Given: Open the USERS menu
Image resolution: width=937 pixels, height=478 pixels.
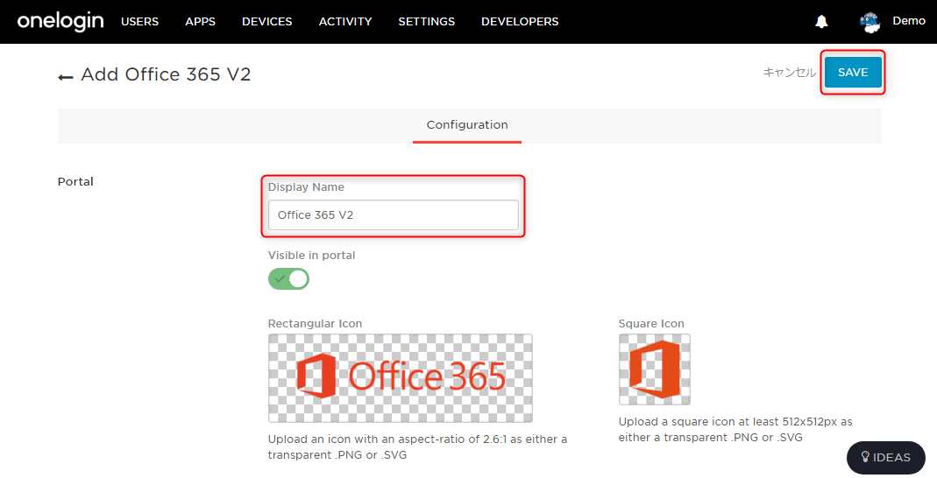Looking at the screenshot, I should [x=140, y=22].
